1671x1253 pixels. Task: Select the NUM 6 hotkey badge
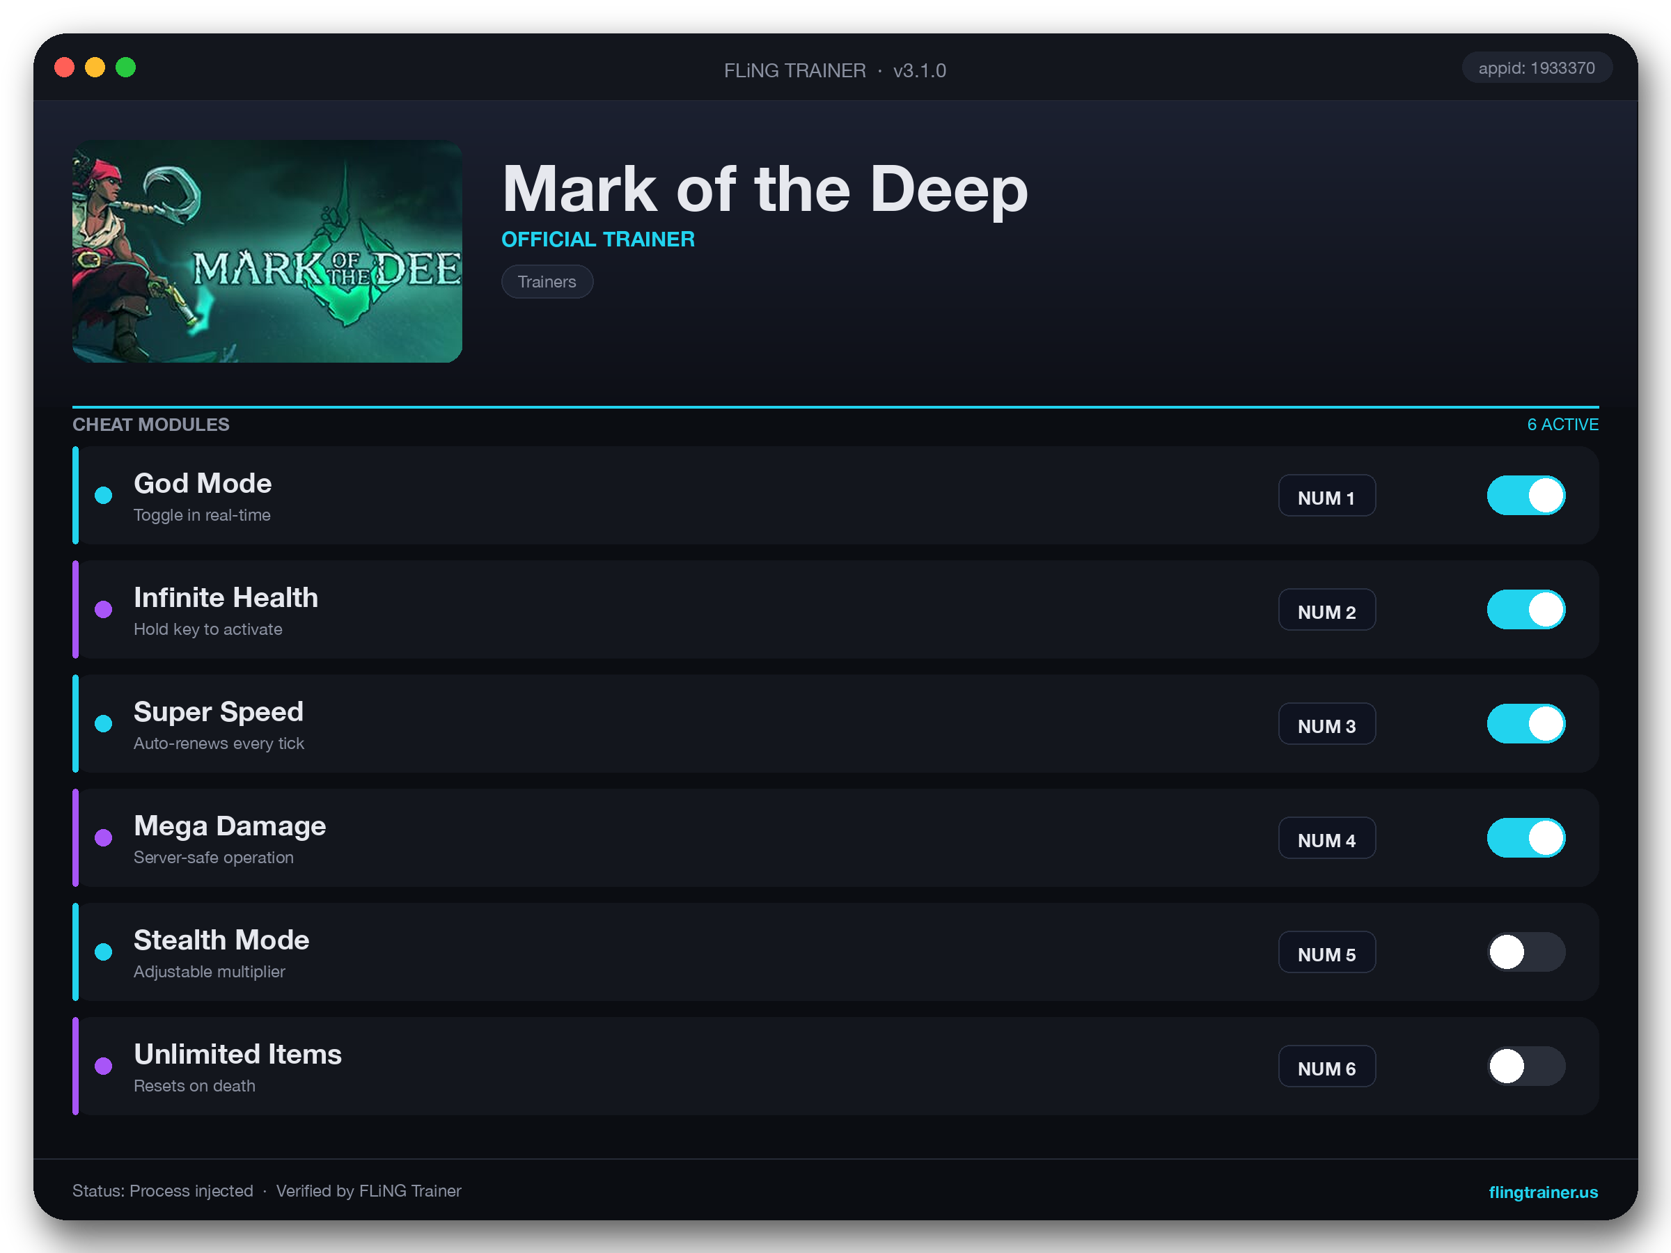point(1326,1066)
